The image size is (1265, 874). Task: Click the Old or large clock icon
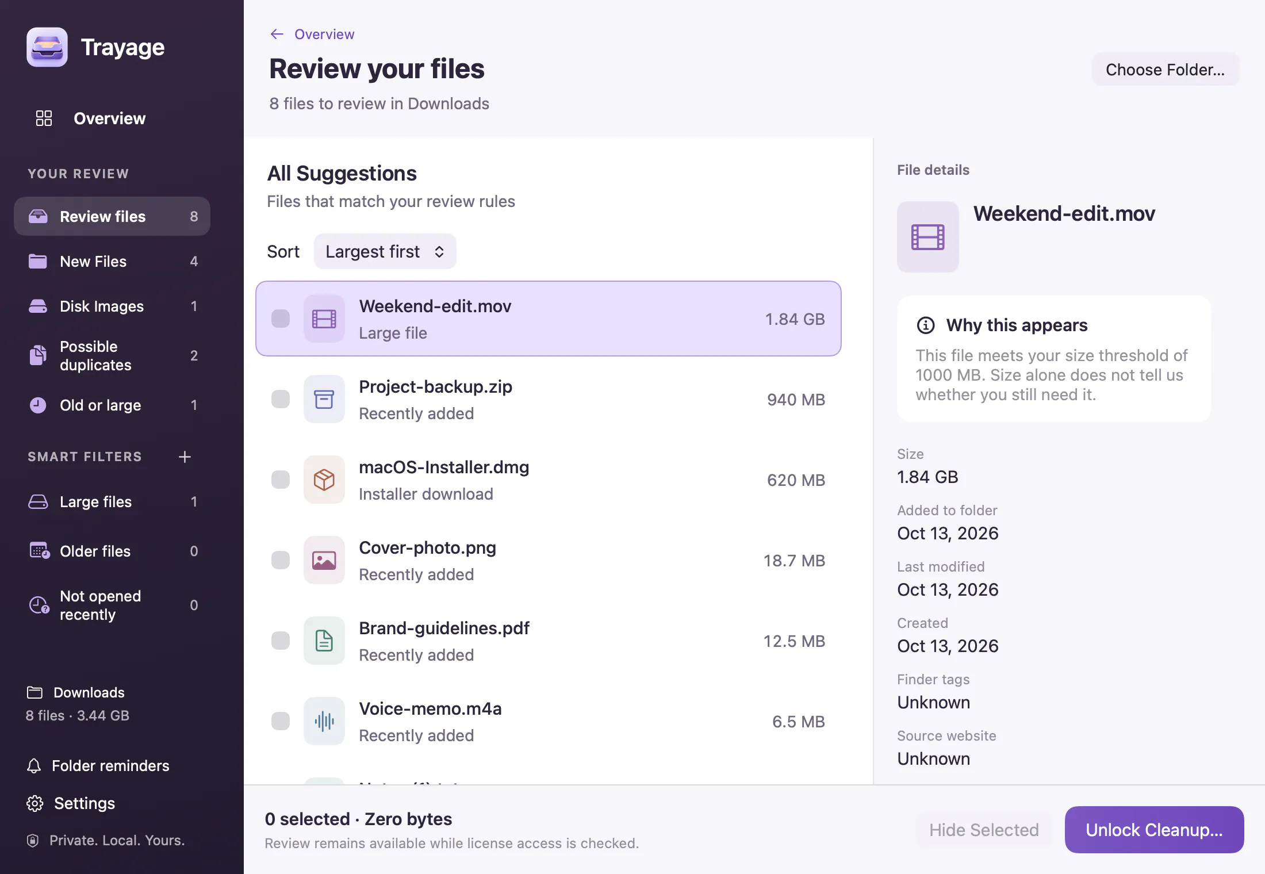(x=38, y=405)
